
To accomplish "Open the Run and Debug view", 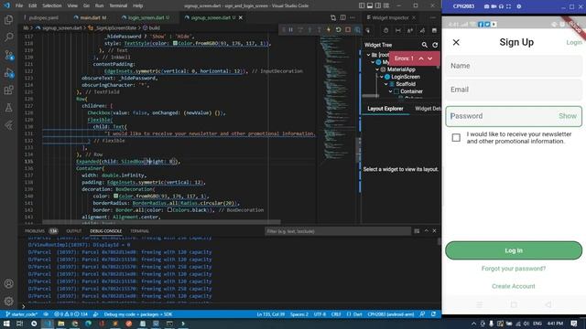I will tap(8, 73).
